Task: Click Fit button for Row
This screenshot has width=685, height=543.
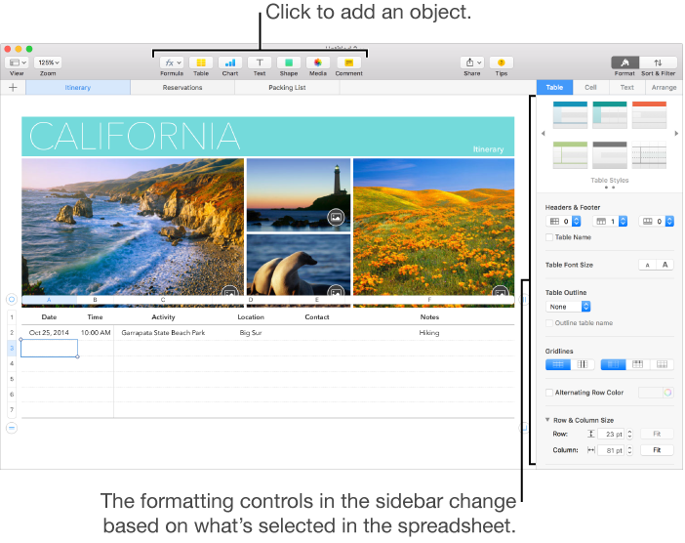Action: (657, 434)
